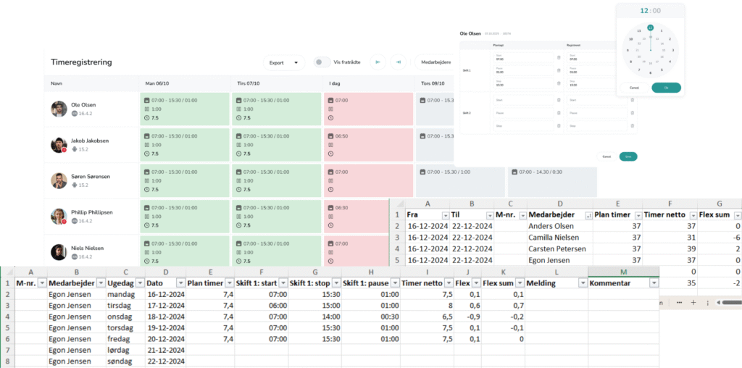Image resolution: width=742 pixels, height=368 pixels.
Task: Click the planned Shift 1 Start input field
Action: (x=522, y=58)
